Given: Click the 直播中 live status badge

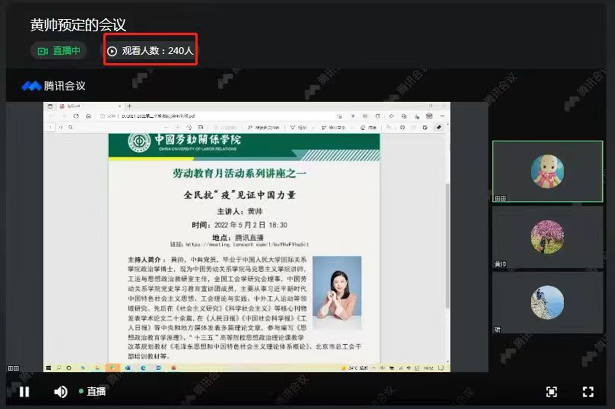Looking at the screenshot, I should (59, 51).
